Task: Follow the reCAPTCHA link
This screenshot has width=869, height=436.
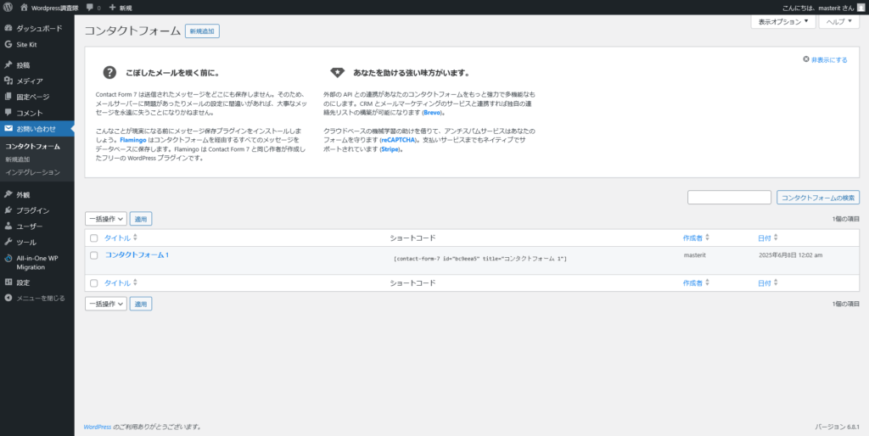Action: point(397,141)
